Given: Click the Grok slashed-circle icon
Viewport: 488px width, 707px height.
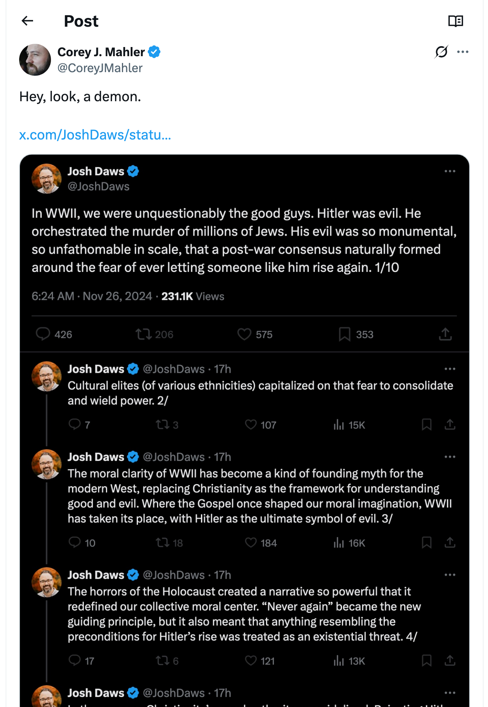Looking at the screenshot, I should 441,52.
